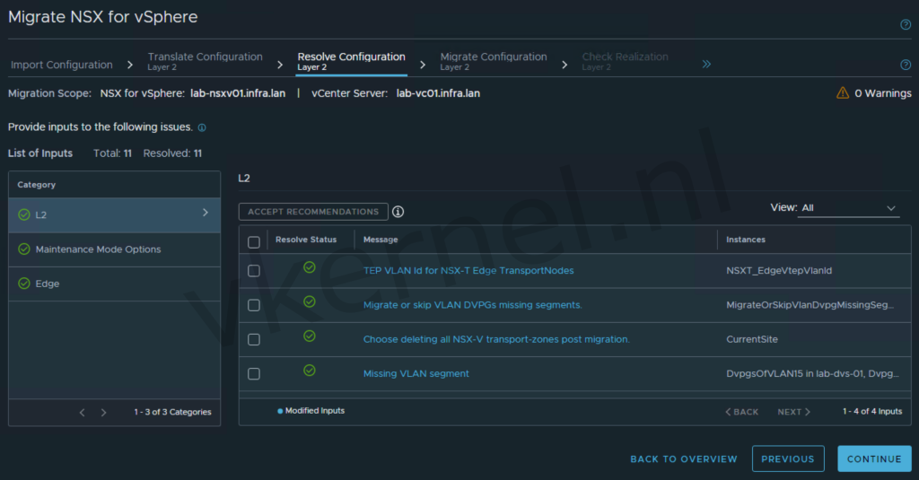Click '1 - 3 of 3 Categories' count
This screenshot has height=480, width=919.
(x=172, y=412)
